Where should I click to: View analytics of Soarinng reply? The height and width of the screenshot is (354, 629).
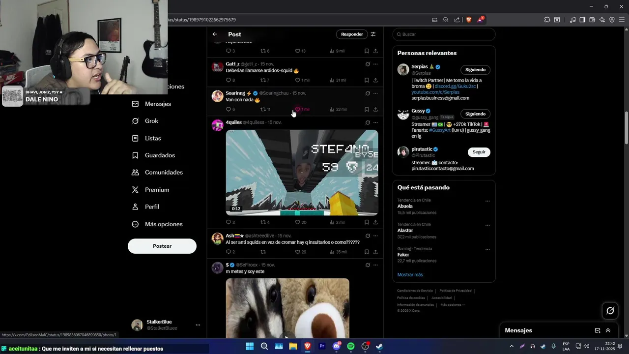[x=338, y=109]
